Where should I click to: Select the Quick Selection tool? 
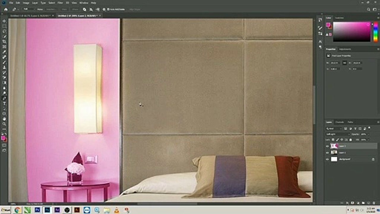(4, 36)
